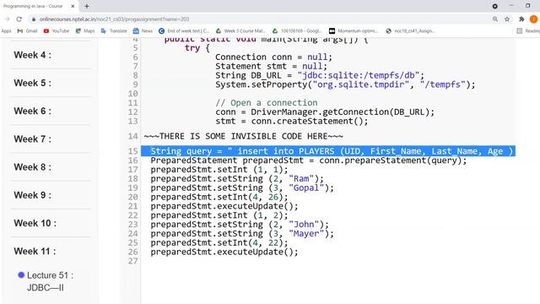The image size is (540, 304).
Task: Expand Week 5 section
Action: [x=32, y=83]
